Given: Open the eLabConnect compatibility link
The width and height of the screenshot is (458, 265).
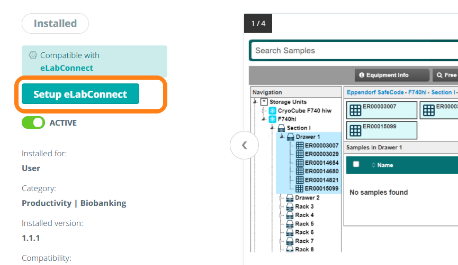Looking at the screenshot, I should tap(66, 68).
